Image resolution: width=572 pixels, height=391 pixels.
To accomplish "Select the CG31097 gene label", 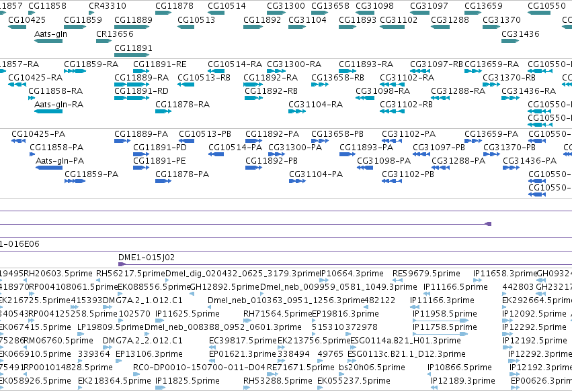I will tap(429, 6).
